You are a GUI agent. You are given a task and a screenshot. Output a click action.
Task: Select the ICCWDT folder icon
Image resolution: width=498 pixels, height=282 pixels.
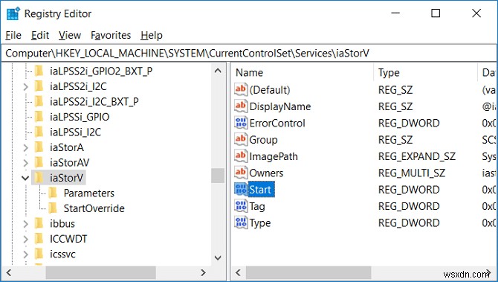pyautogui.click(x=39, y=239)
